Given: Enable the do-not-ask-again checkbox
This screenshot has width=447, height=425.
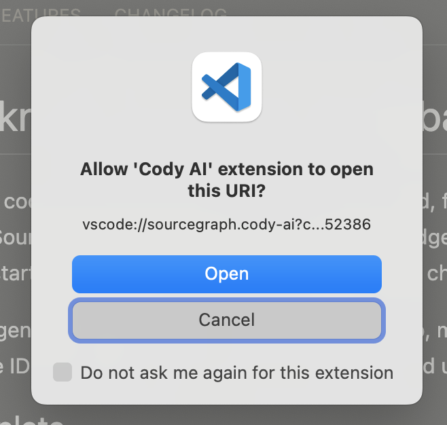Looking at the screenshot, I should click(62, 372).
